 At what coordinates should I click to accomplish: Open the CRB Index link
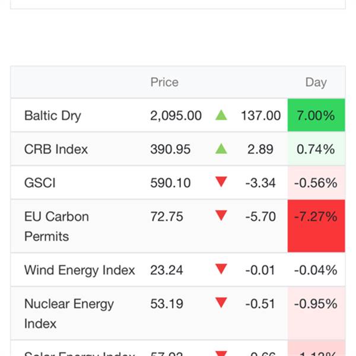point(56,150)
